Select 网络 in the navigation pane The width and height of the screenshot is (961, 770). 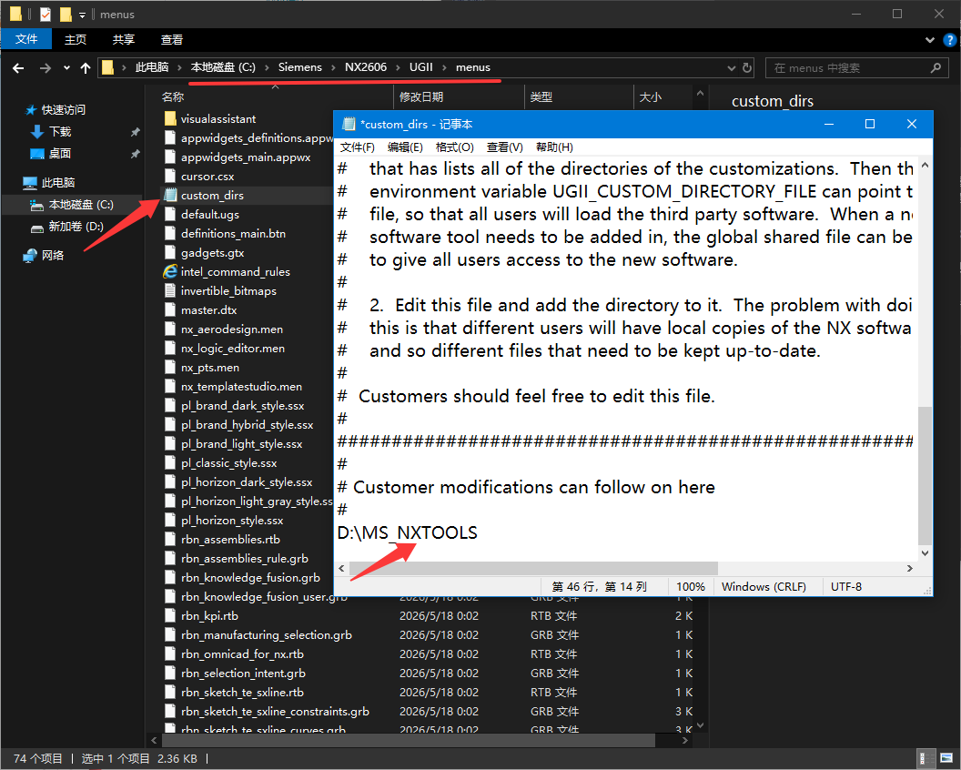(x=53, y=255)
